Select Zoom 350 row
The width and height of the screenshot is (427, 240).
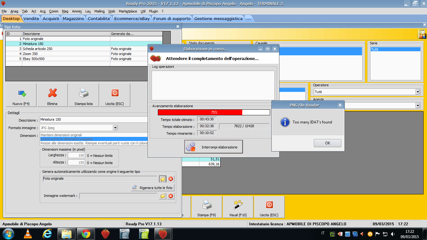point(84,54)
